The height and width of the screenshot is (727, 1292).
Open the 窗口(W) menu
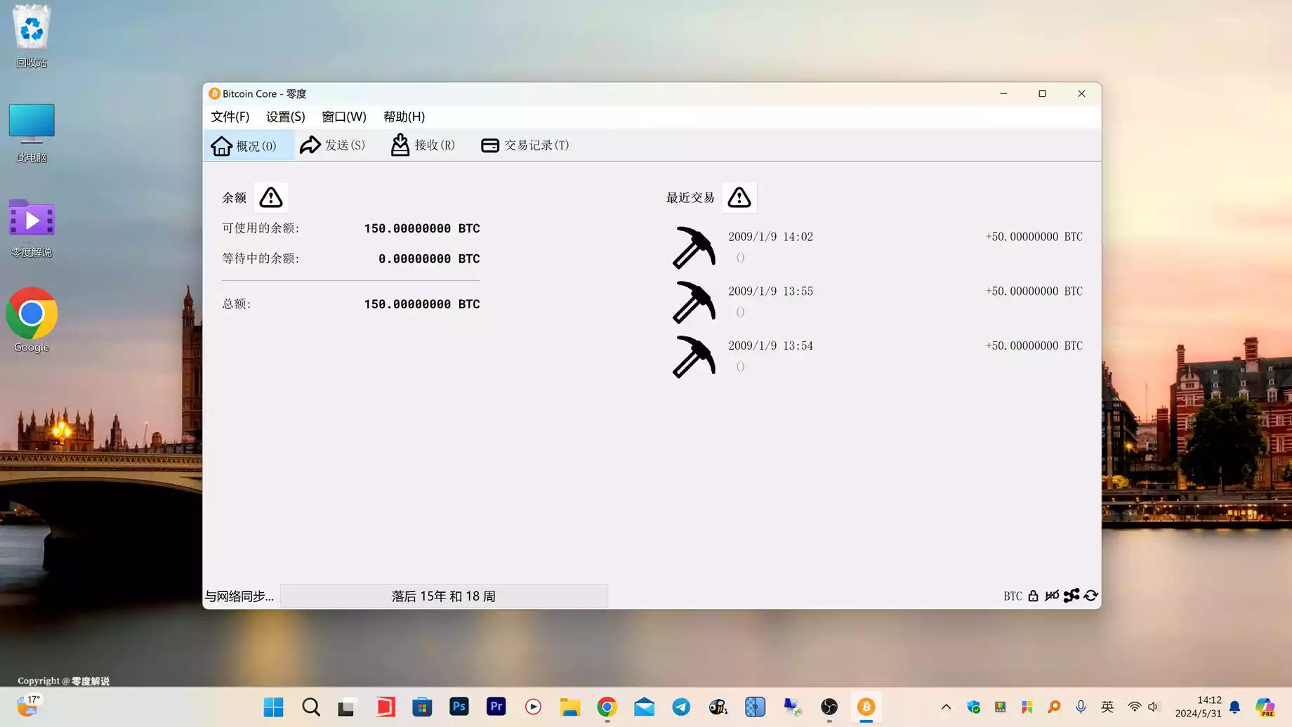[x=343, y=117]
